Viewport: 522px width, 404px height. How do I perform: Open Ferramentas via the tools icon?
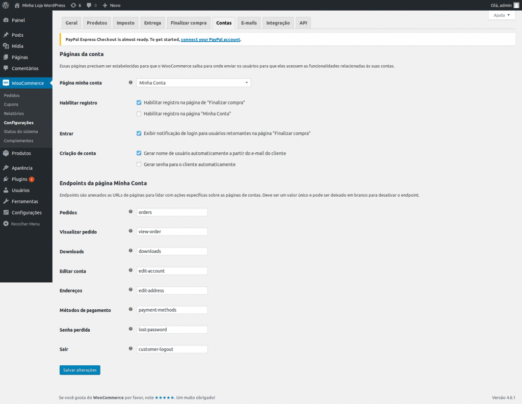point(5,201)
